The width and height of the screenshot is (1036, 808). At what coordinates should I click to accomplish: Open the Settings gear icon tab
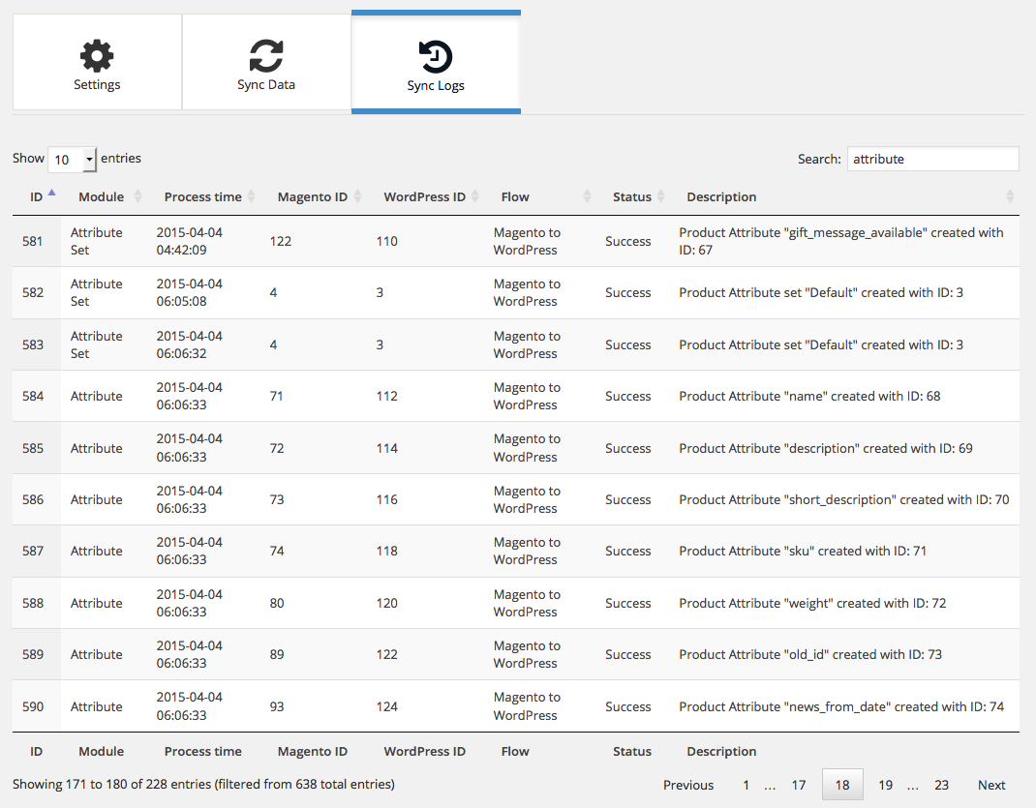(97, 55)
